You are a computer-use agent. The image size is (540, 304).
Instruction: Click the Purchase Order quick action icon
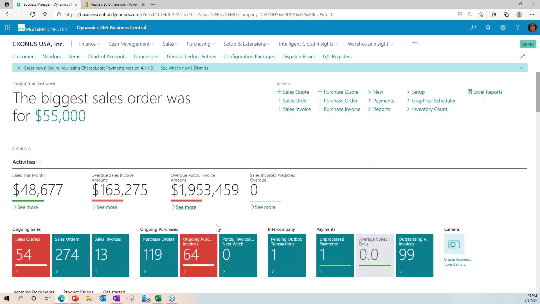click(x=320, y=100)
